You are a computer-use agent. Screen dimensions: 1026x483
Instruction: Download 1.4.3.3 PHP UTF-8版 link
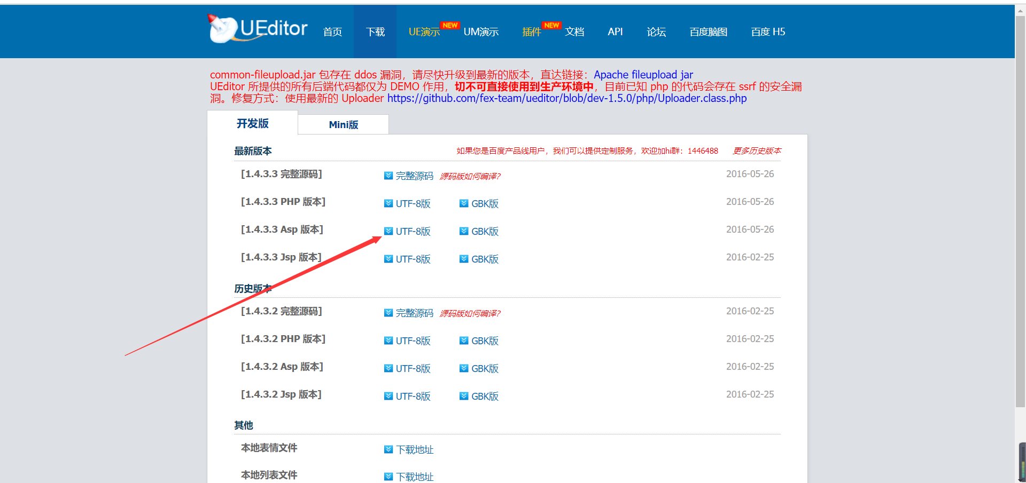(413, 203)
